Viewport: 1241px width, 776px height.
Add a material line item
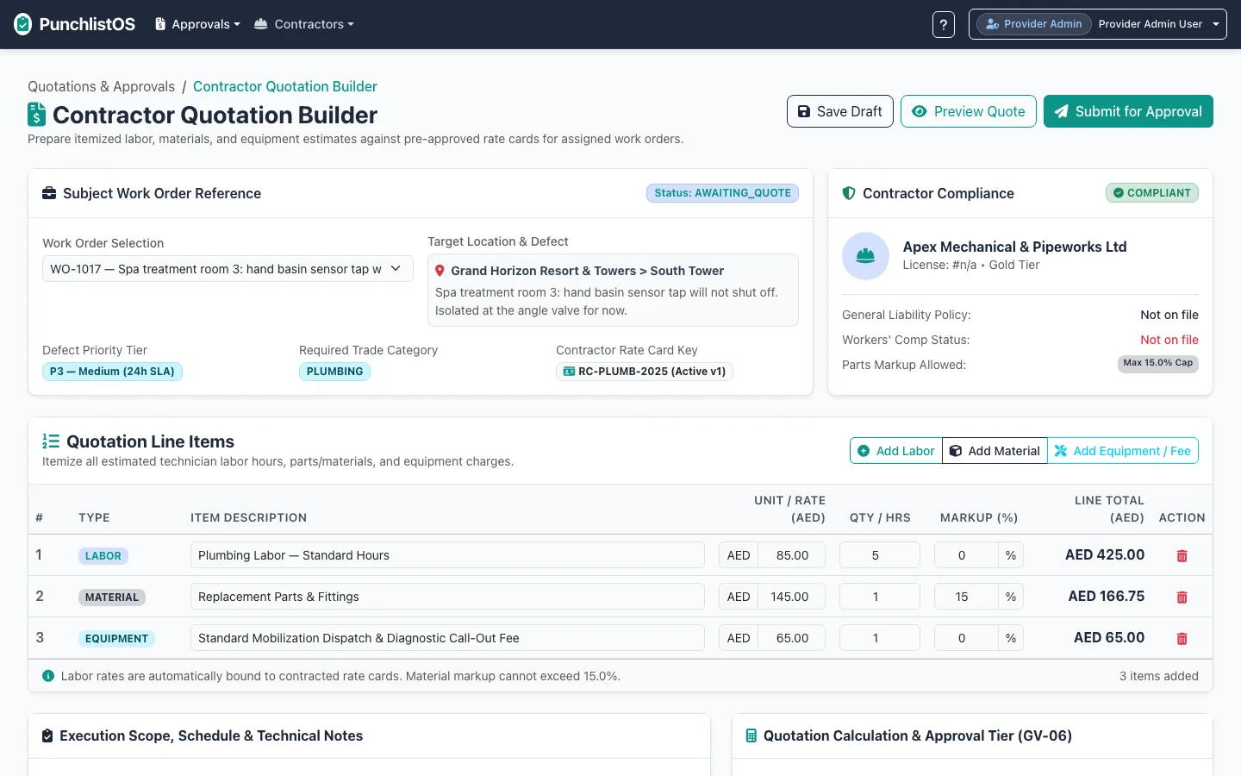click(x=995, y=451)
